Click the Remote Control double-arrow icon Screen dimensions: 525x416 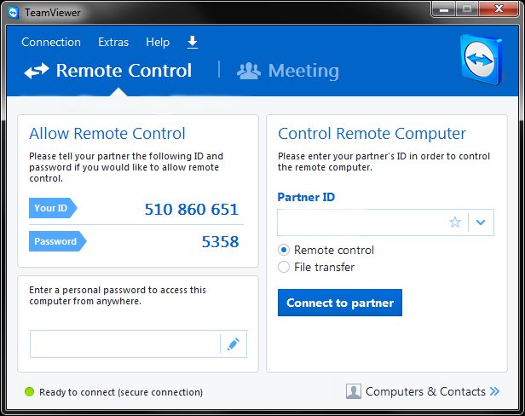[37, 71]
